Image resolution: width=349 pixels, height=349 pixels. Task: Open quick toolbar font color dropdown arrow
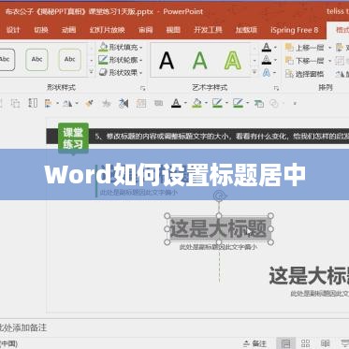[x=185, y=103]
